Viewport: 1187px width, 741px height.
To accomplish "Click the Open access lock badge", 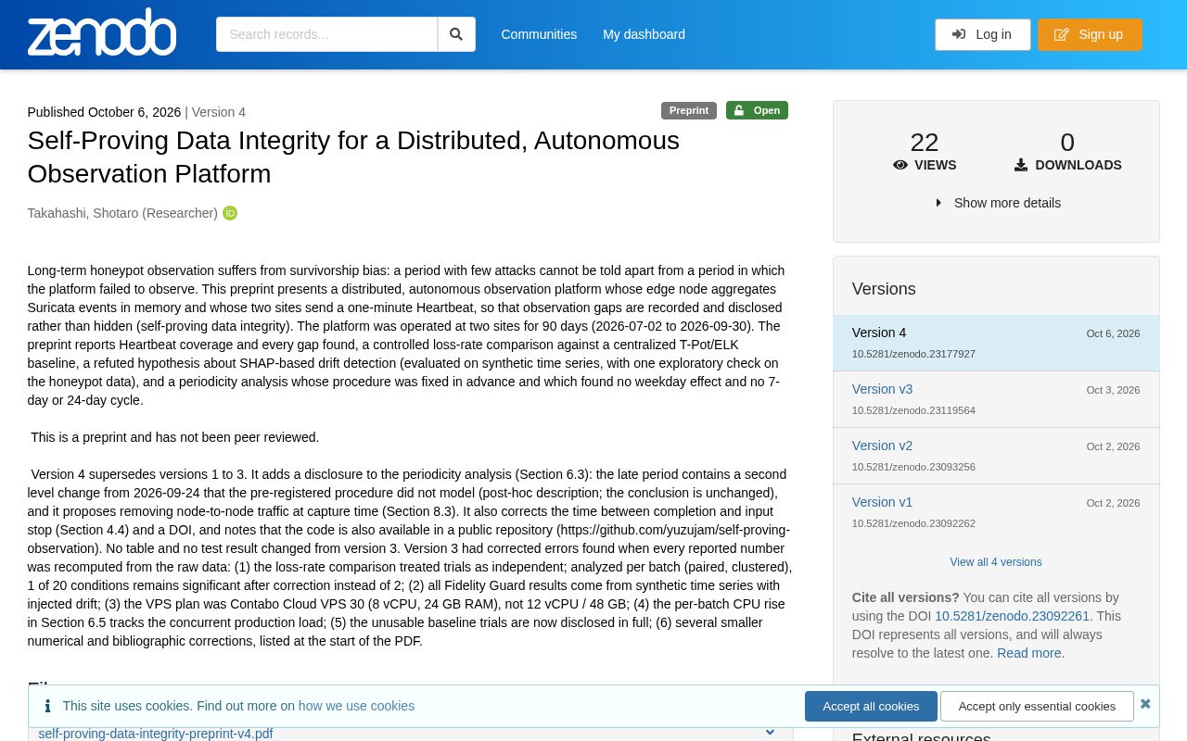I will (x=757, y=110).
